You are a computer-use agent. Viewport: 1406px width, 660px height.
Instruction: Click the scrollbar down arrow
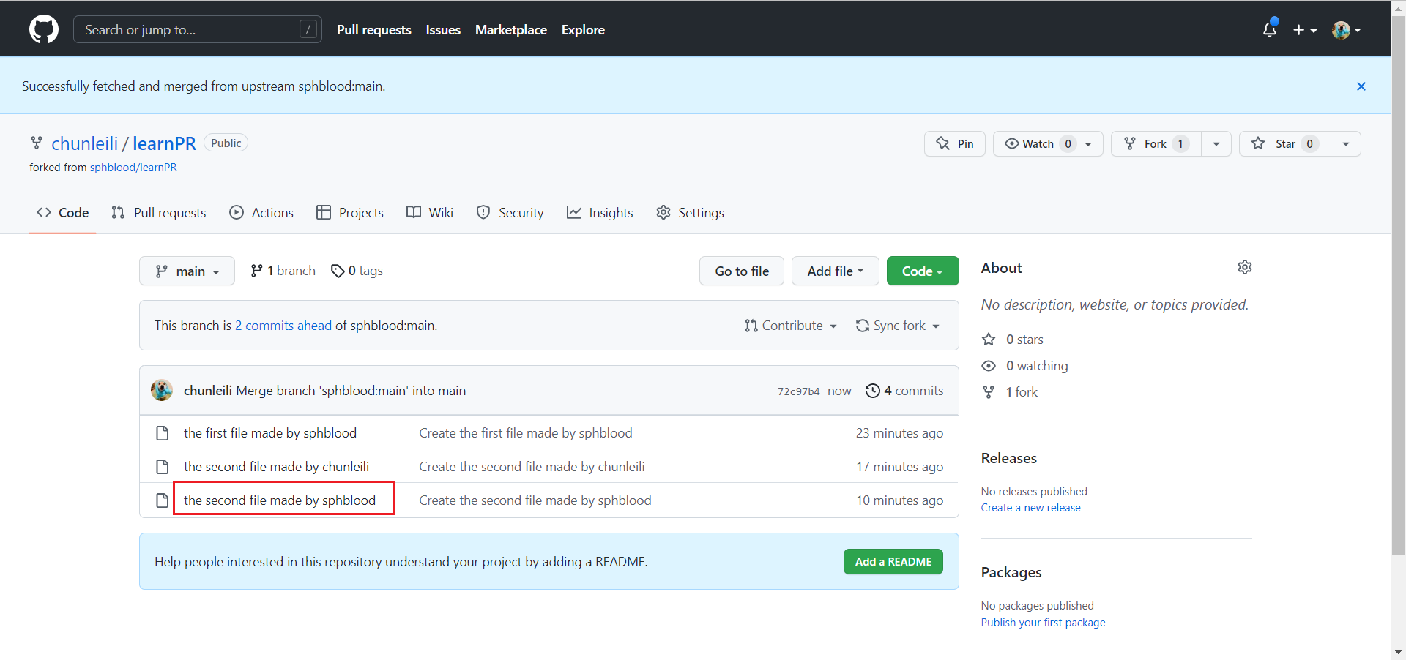coord(1399,652)
